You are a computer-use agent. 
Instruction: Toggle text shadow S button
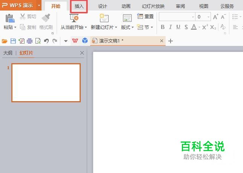tap(186, 27)
